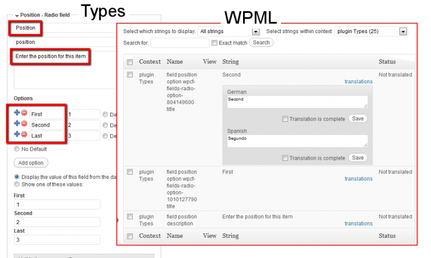Mark German translation as complete

(285, 119)
